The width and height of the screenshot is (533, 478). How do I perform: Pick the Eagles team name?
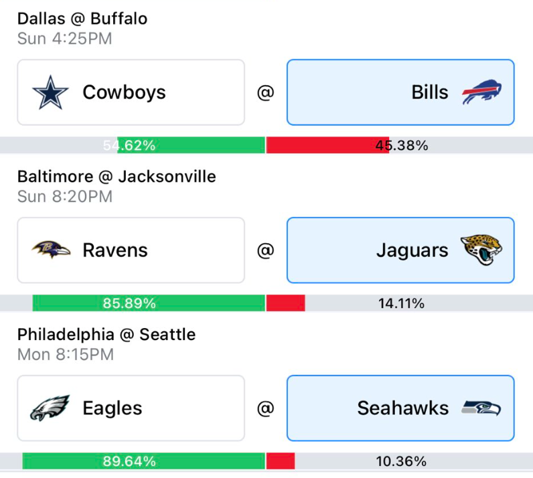click(x=112, y=408)
